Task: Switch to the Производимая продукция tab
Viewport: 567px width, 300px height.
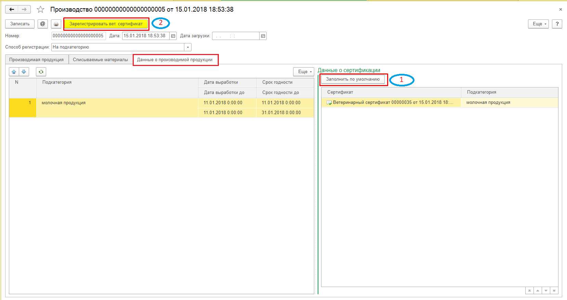Action: click(37, 59)
